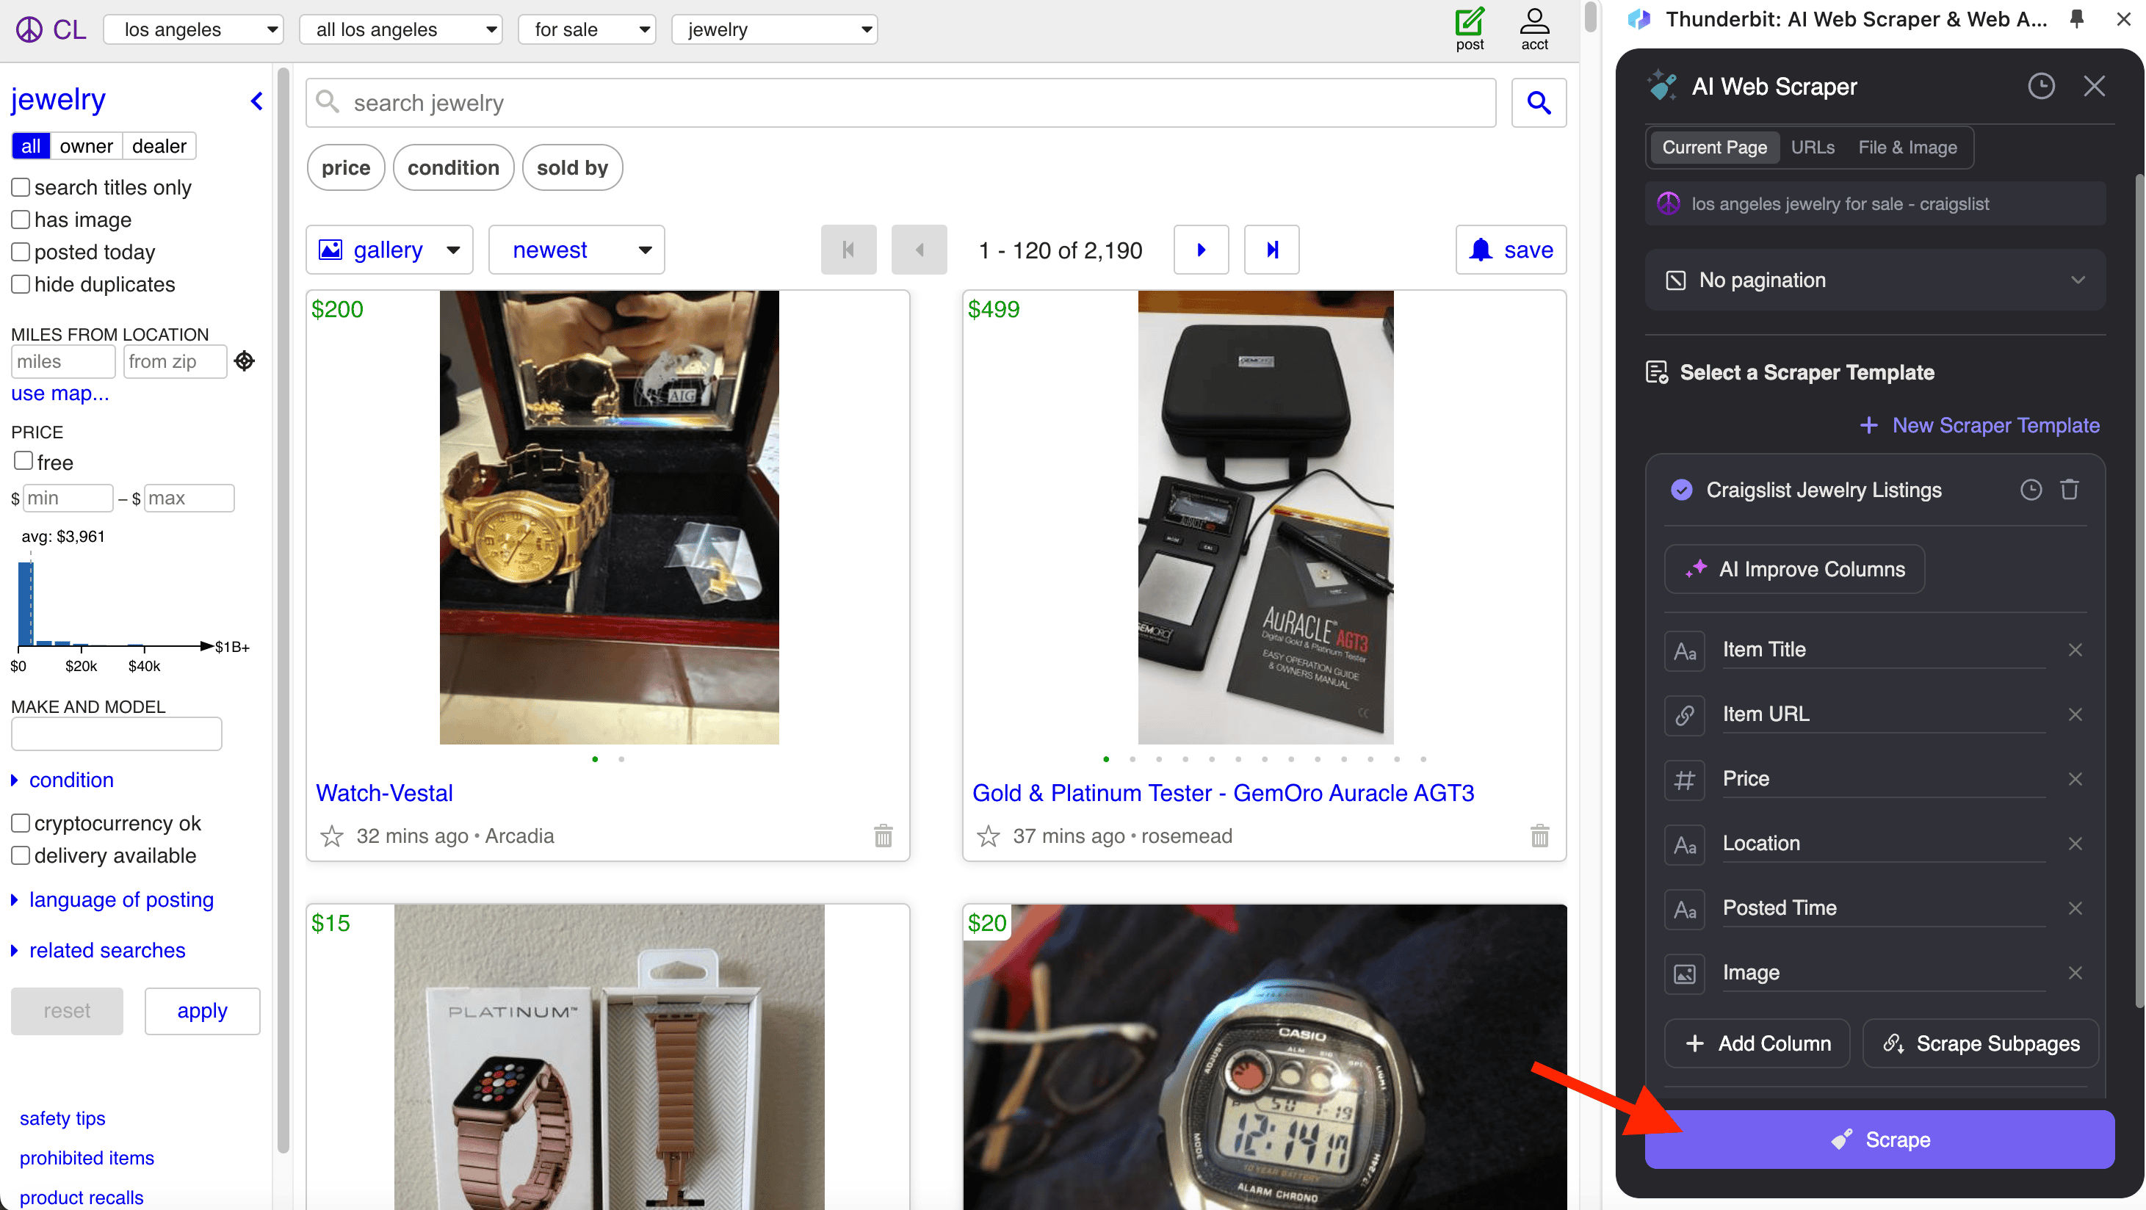Open the gallery view mode dropdown
This screenshot has width=2146, height=1210.
[x=389, y=250]
